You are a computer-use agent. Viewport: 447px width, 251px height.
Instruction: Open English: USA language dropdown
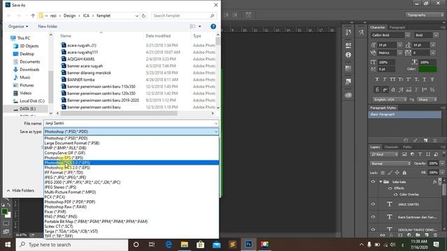click(x=390, y=99)
